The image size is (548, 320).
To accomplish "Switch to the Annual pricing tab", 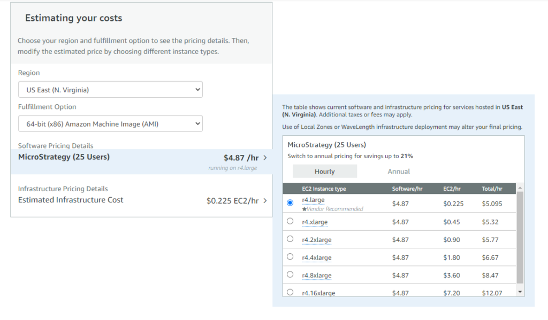I will (399, 171).
